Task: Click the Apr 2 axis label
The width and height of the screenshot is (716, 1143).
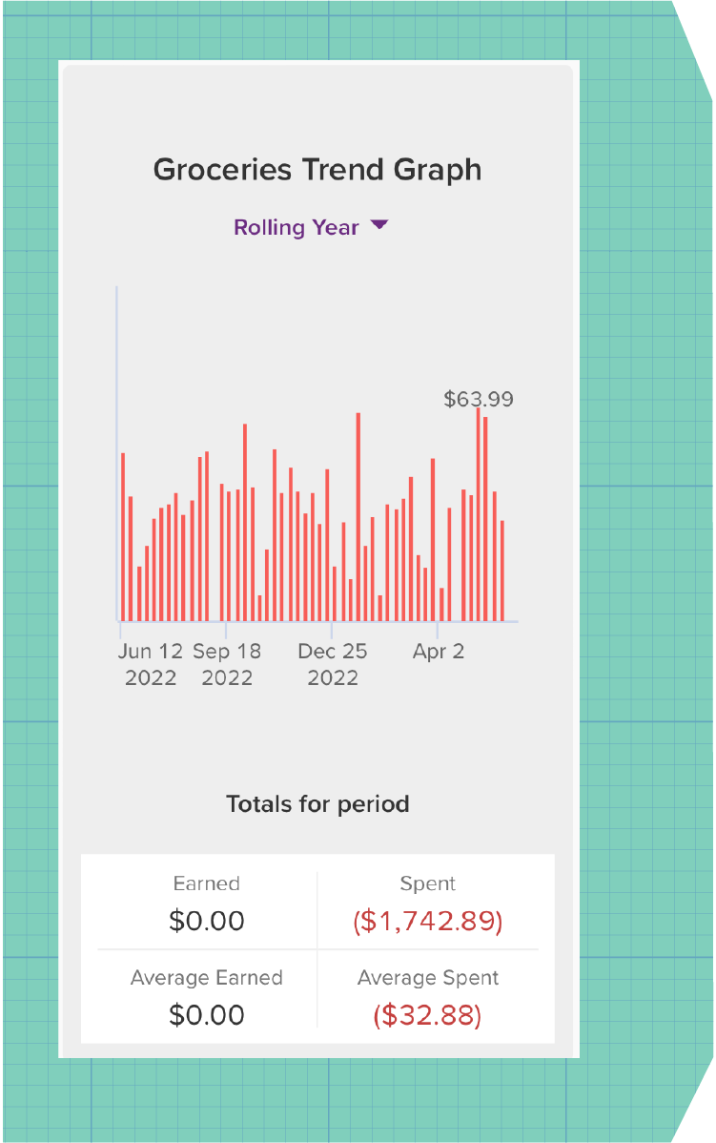Action: pyautogui.click(x=439, y=652)
